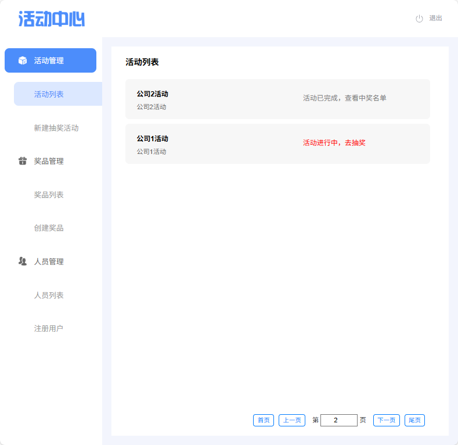Click the grey 公司1活动 description text
Viewport: 458px width, 445px height.
(x=152, y=152)
